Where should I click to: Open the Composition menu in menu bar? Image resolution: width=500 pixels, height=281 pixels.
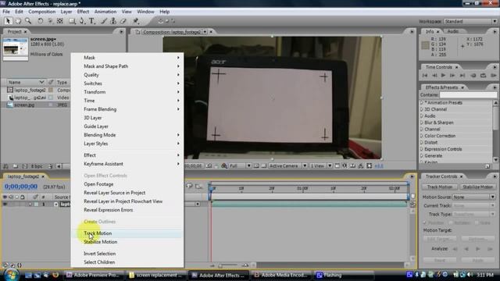click(41, 12)
